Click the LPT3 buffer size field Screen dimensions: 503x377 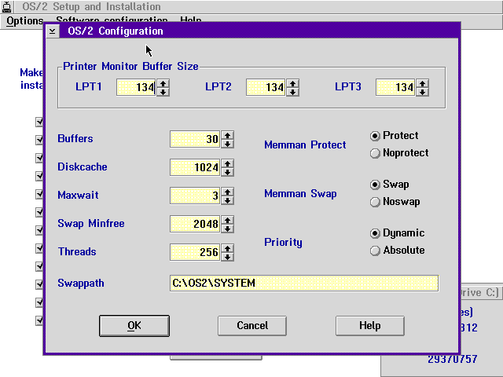(395, 87)
